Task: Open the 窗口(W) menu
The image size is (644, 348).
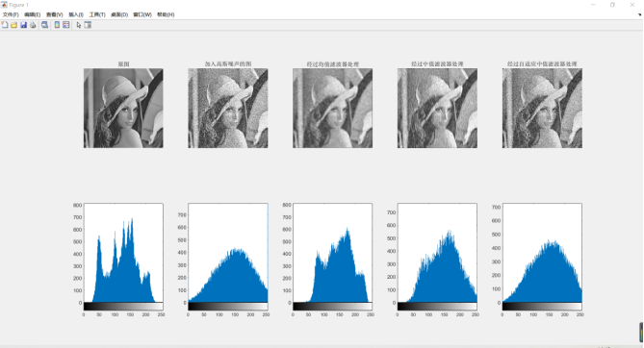Action: 142,14
